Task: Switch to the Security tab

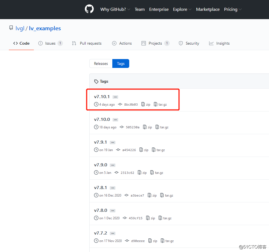Action: pyautogui.click(x=189, y=43)
